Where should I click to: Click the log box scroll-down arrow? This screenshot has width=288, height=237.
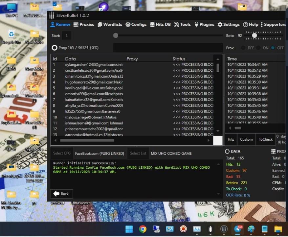click(x=218, y=194)
